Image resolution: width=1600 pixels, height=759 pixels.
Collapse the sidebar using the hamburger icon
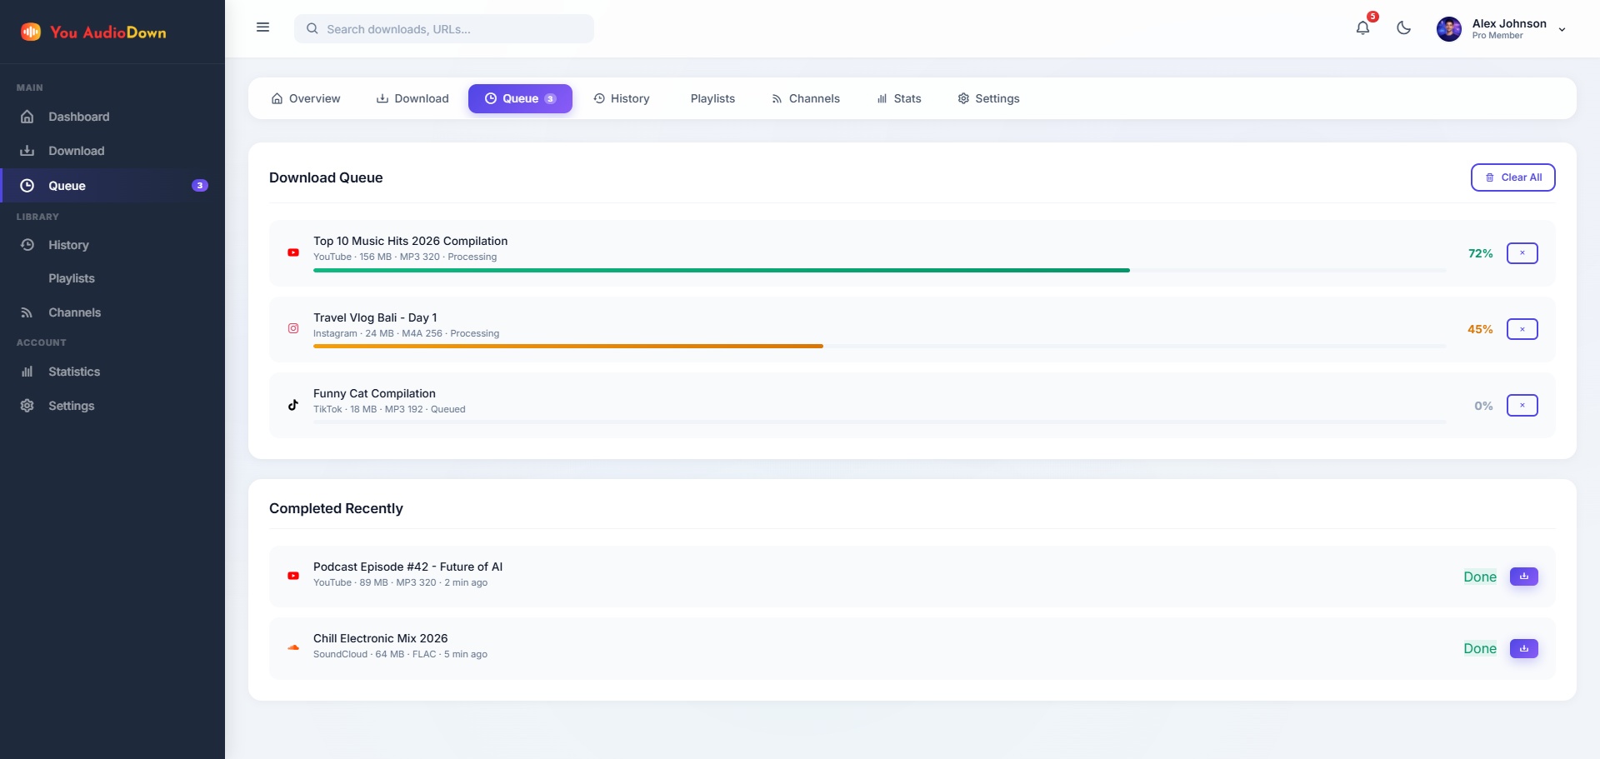262,27
